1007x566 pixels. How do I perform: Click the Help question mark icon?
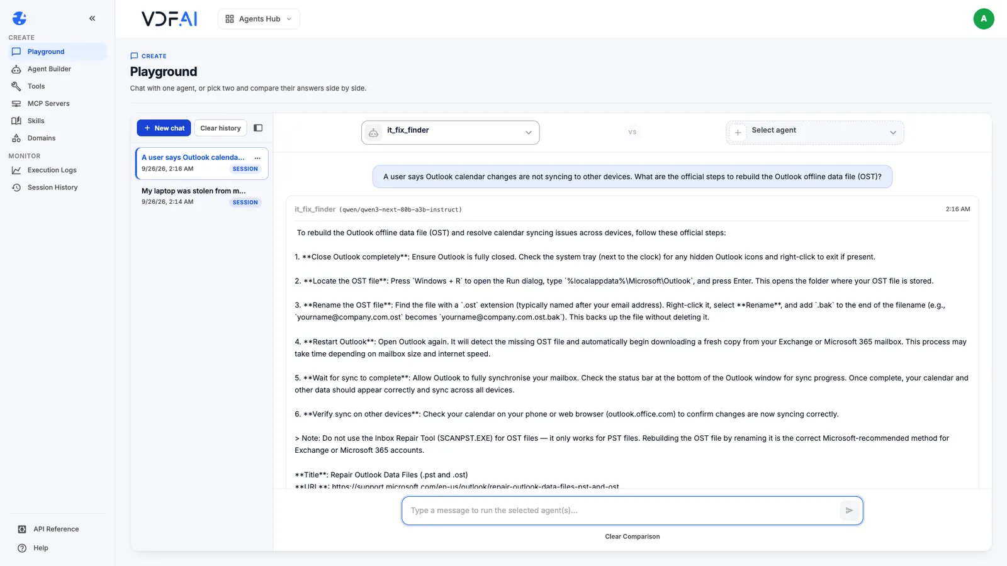[22, 548]
